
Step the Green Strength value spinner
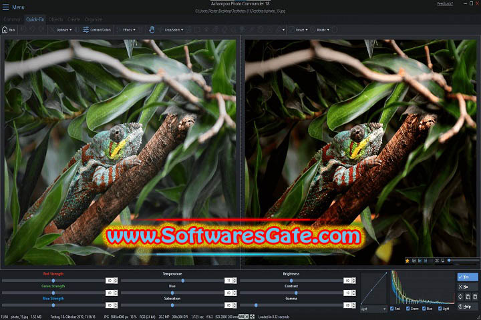[116, 293]
